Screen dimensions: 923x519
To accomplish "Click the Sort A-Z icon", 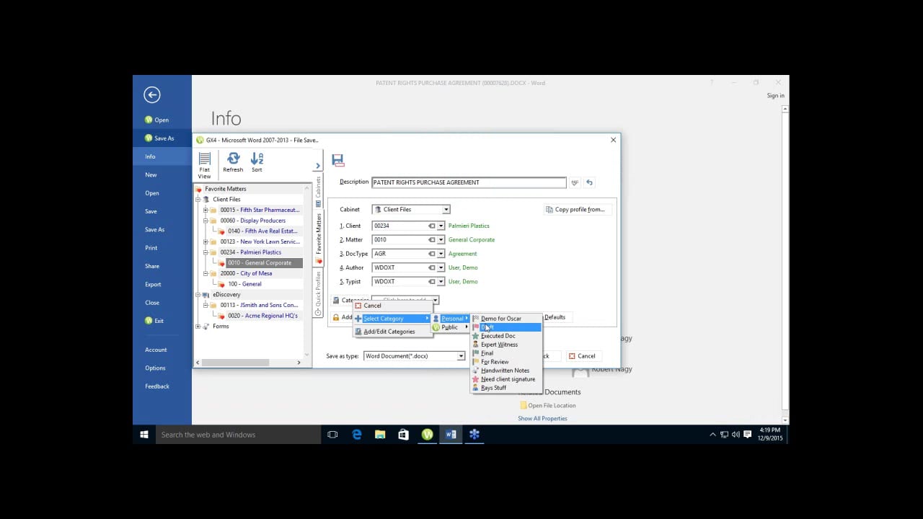I will coord(257,162).
